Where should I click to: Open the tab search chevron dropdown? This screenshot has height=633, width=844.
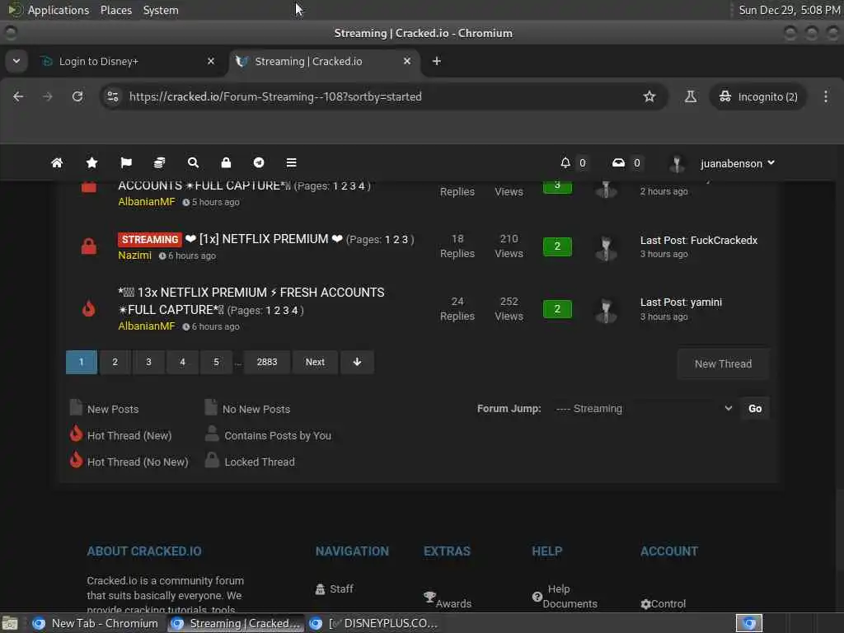[x=16, y=61]
